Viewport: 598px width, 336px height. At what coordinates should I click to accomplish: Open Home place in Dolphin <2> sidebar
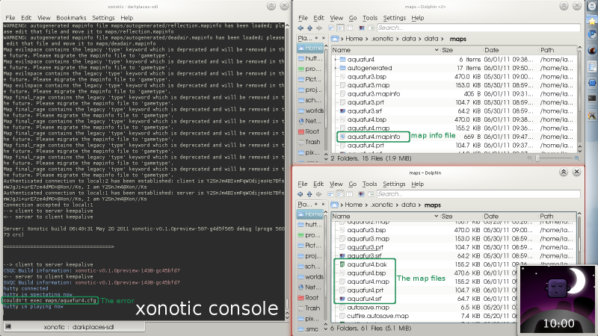[x=309, y=48]
